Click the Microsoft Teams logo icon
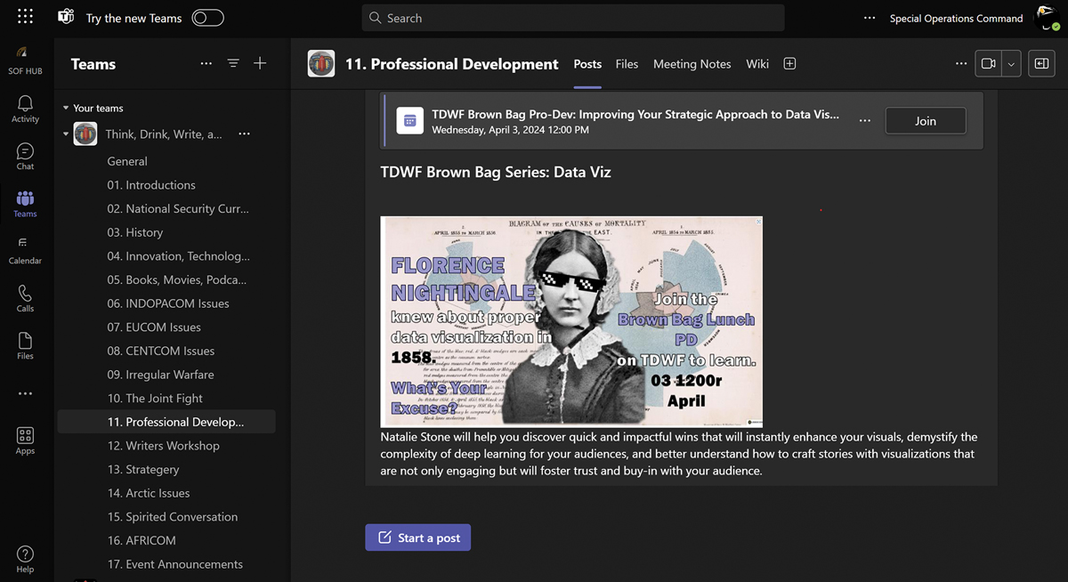The width and height of the screenshot is (1068, 582). tap(66, 17)
